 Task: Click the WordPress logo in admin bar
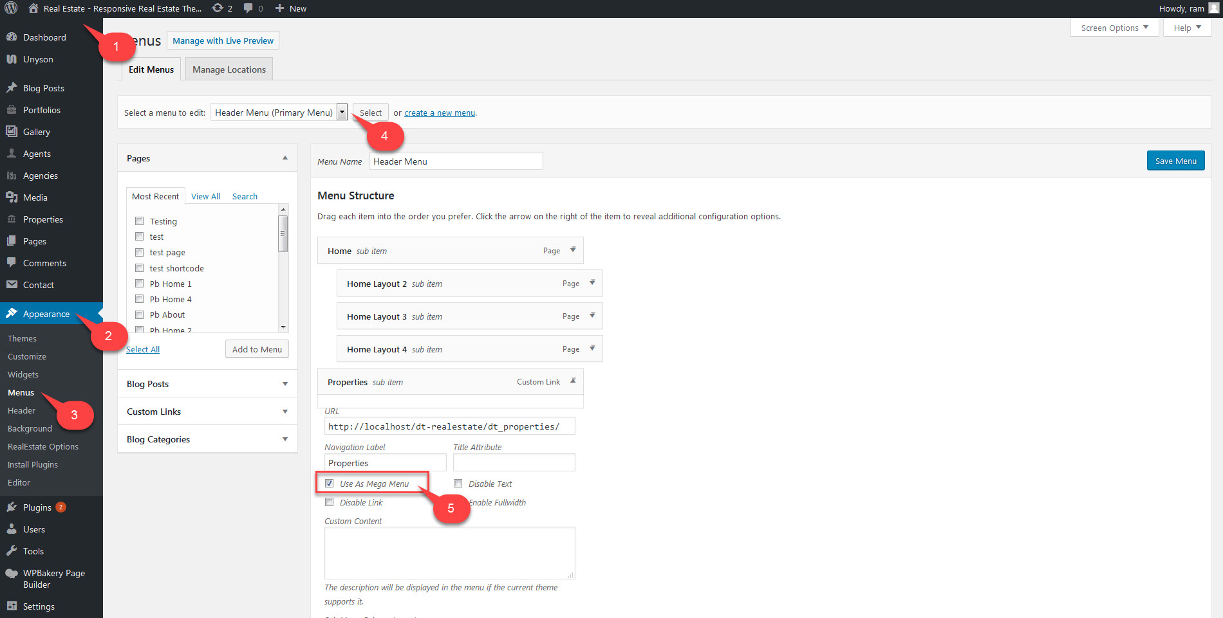point(11,8)
